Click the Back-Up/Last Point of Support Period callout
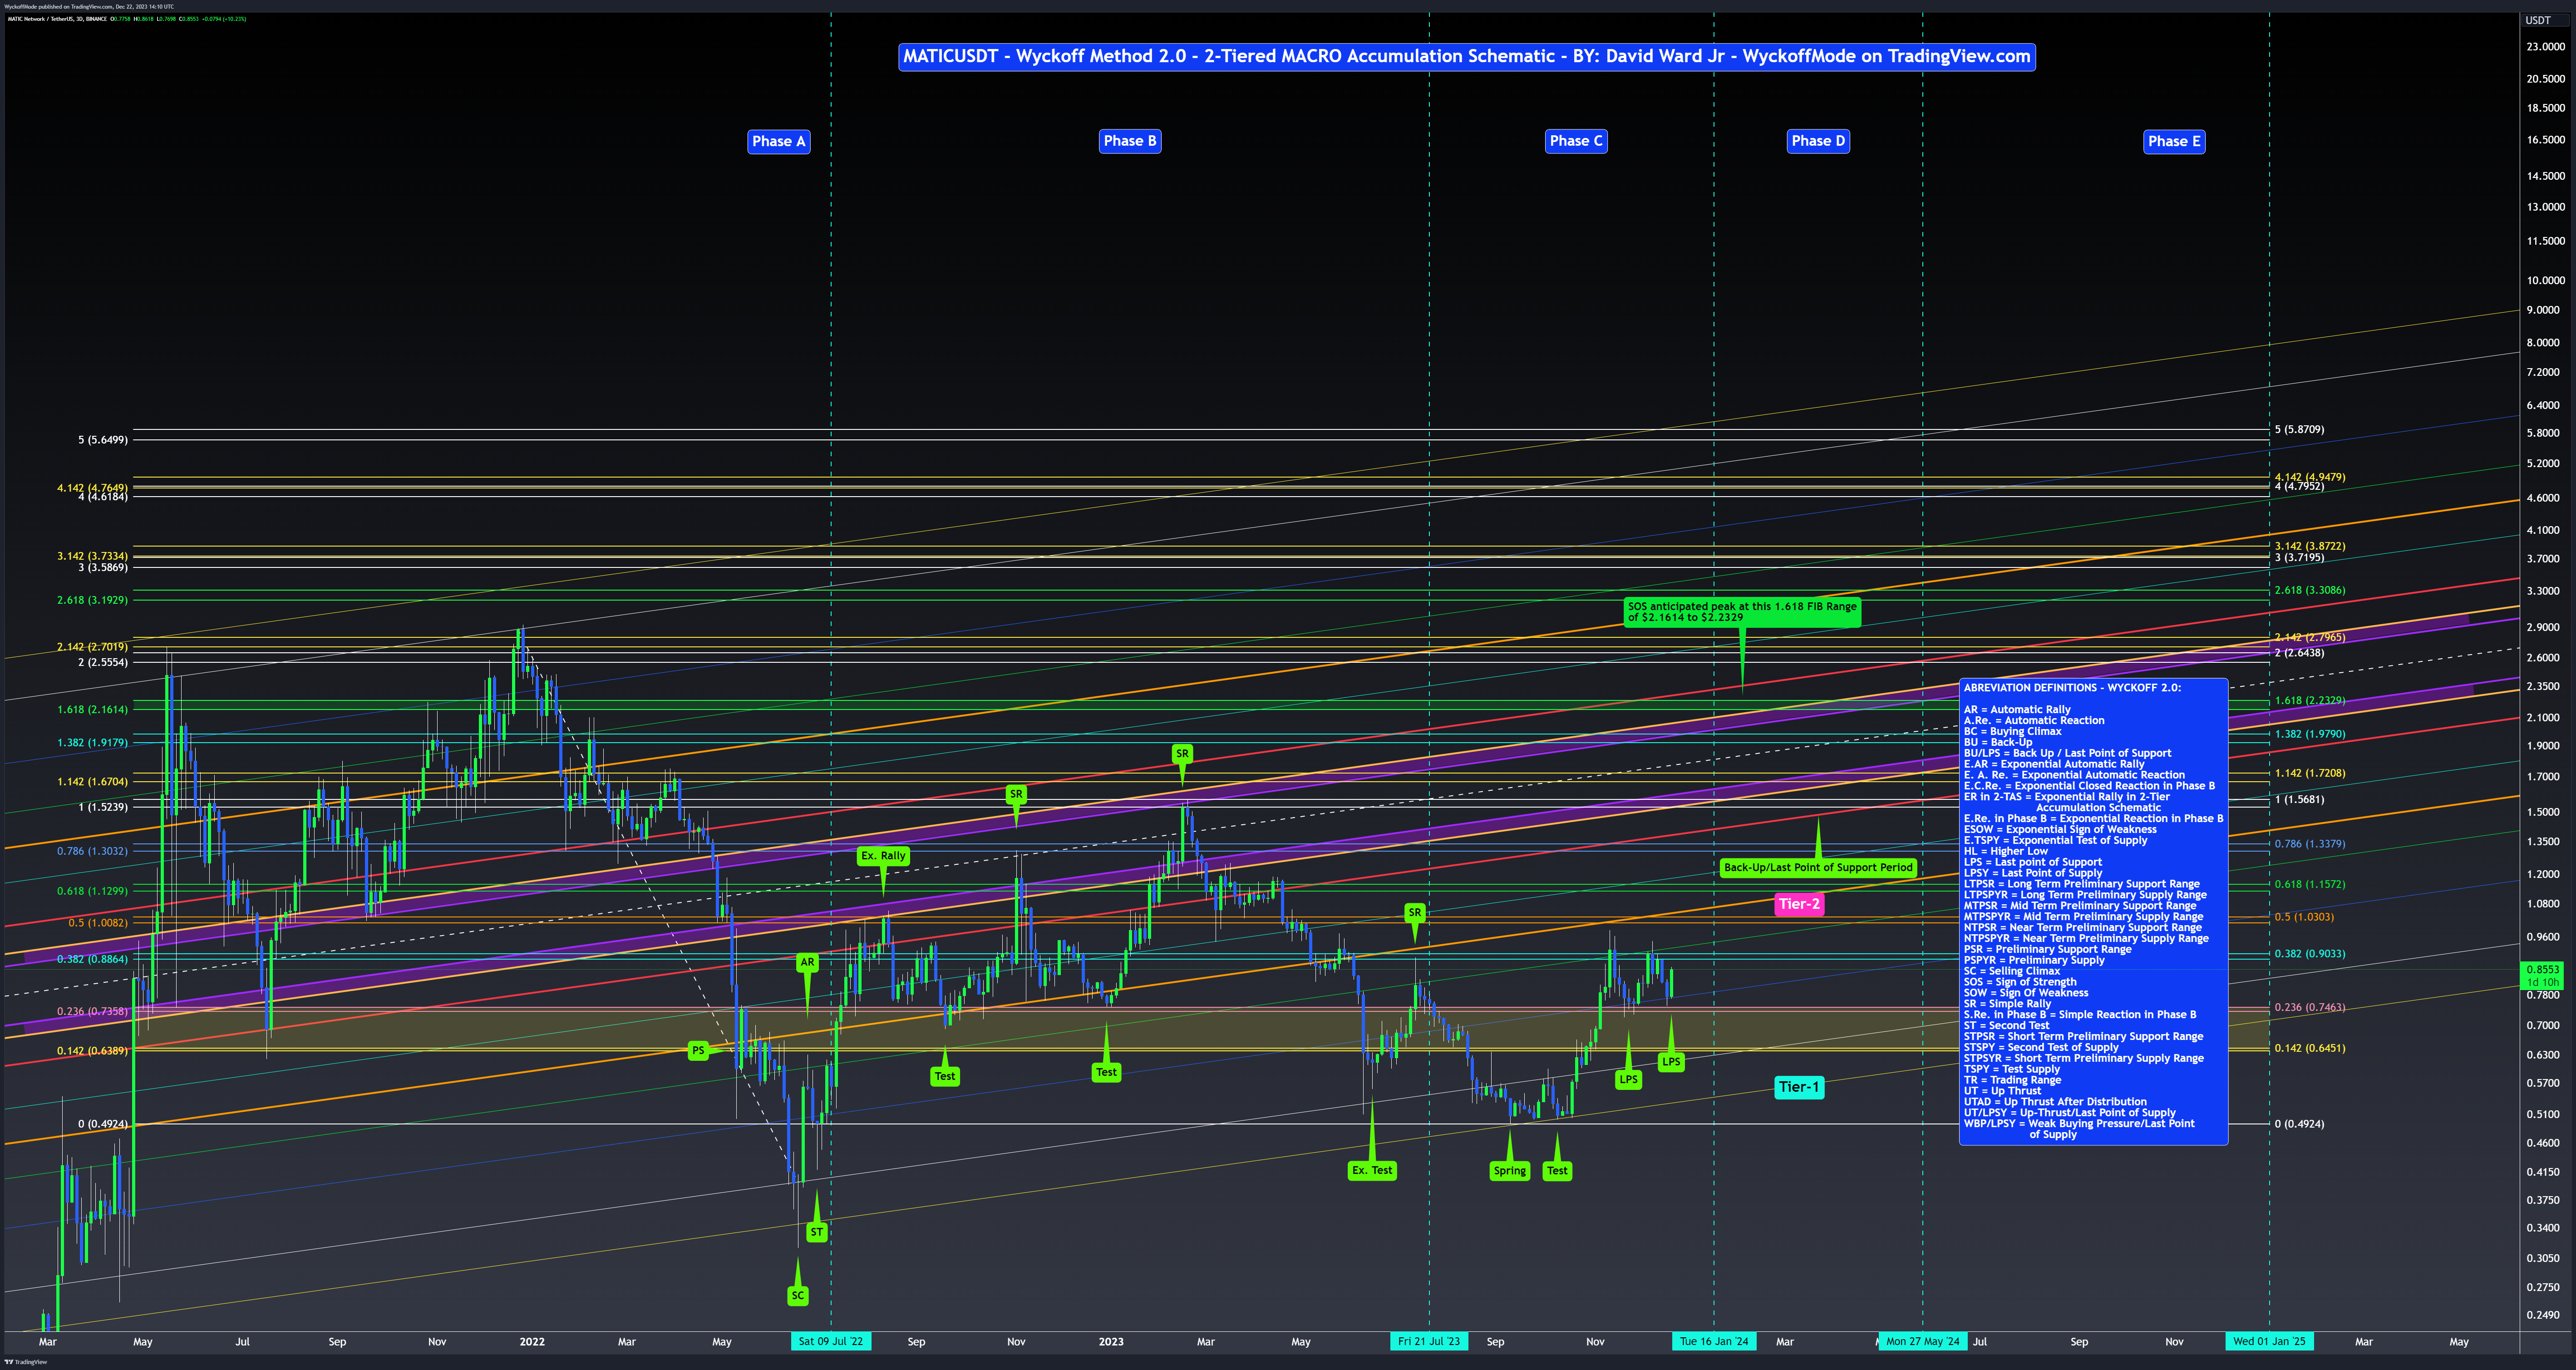The image size is (2576, 1370). pyautogui.click(x=1818, y=868)
